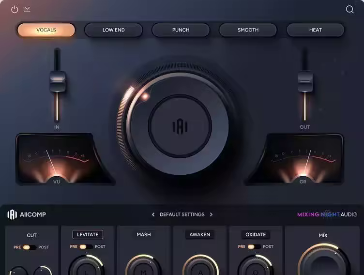
Task: Toggle the LEVITATE pre/post switch
Action: pos(87,246)
